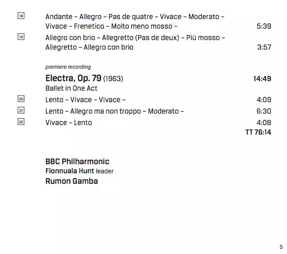Image resolution: width=287 pixels, height=254 pixels.
Task: Click the 5:39 track duration
Action: 264,26
